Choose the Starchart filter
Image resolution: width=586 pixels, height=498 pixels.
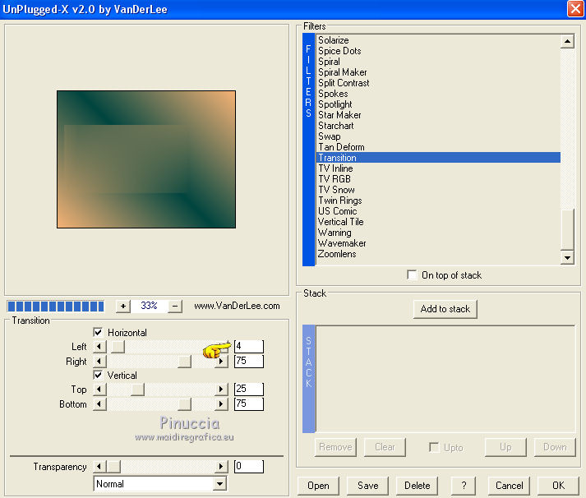tap(335, 126)
